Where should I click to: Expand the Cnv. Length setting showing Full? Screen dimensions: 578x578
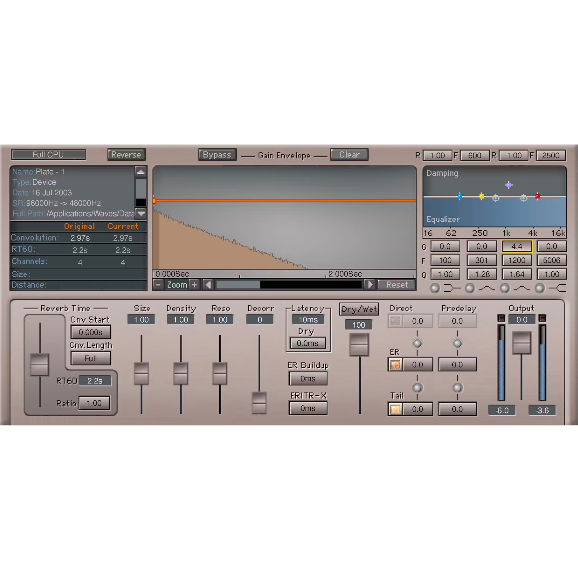[90, 358]
